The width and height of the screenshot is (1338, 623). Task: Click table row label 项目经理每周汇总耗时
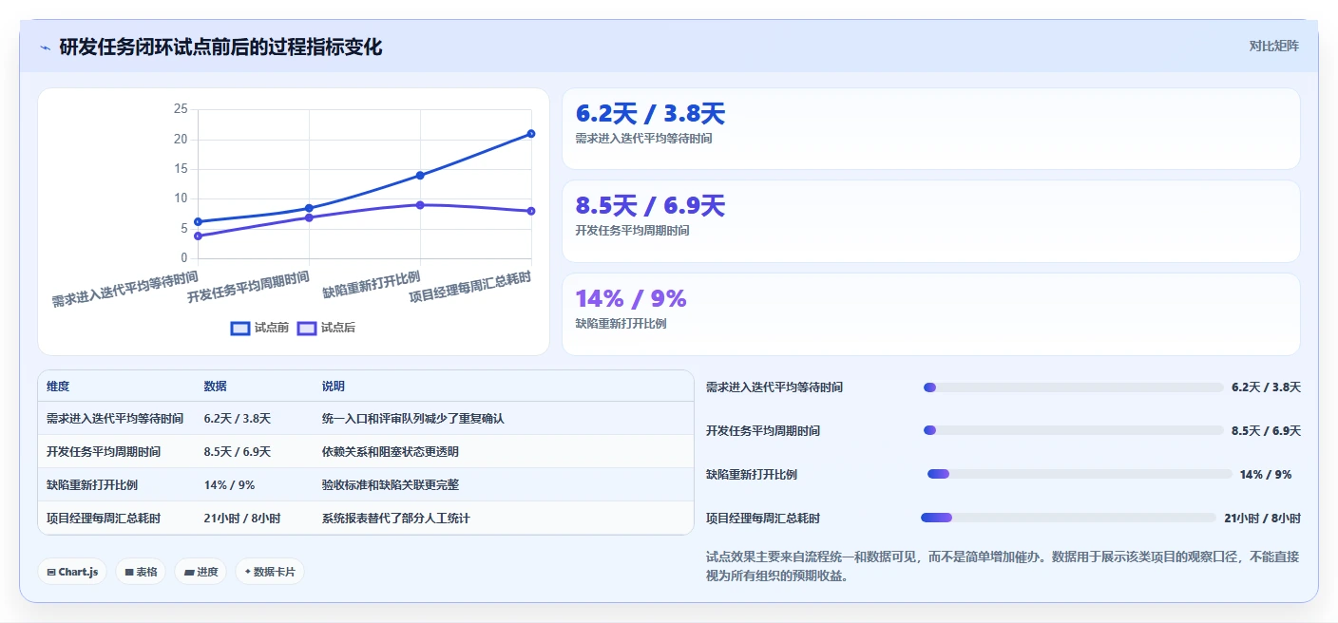(x=104, y=518)
